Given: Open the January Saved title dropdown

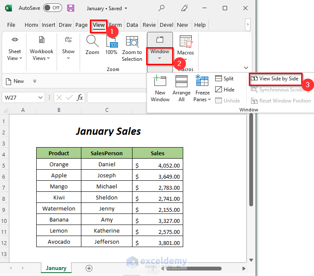Looking at the screenshot, I should click(x=126, y=9).
